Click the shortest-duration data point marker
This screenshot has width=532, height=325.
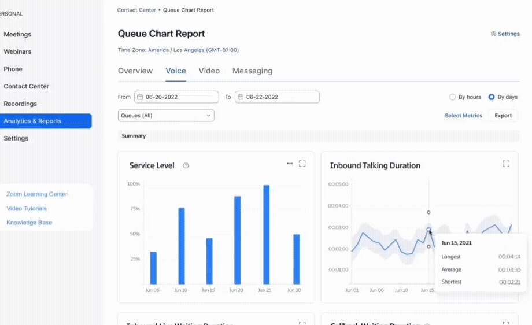pyautogui.click(x=428, y=246)
